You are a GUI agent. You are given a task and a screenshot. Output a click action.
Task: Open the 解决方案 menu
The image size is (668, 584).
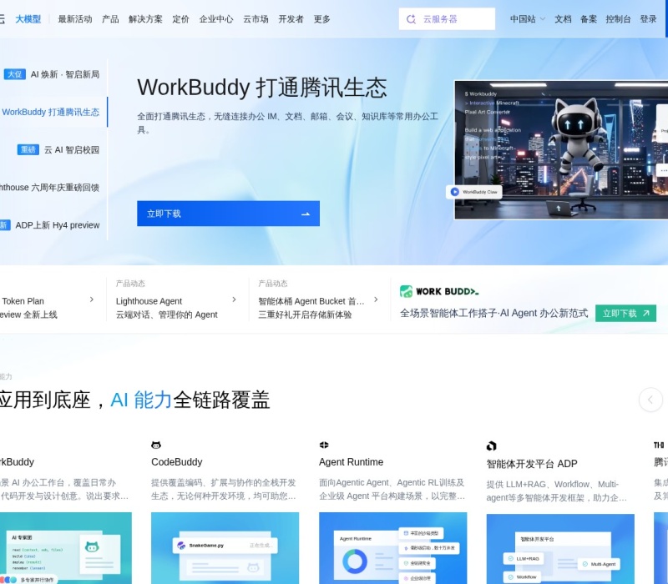click(145, 19)
